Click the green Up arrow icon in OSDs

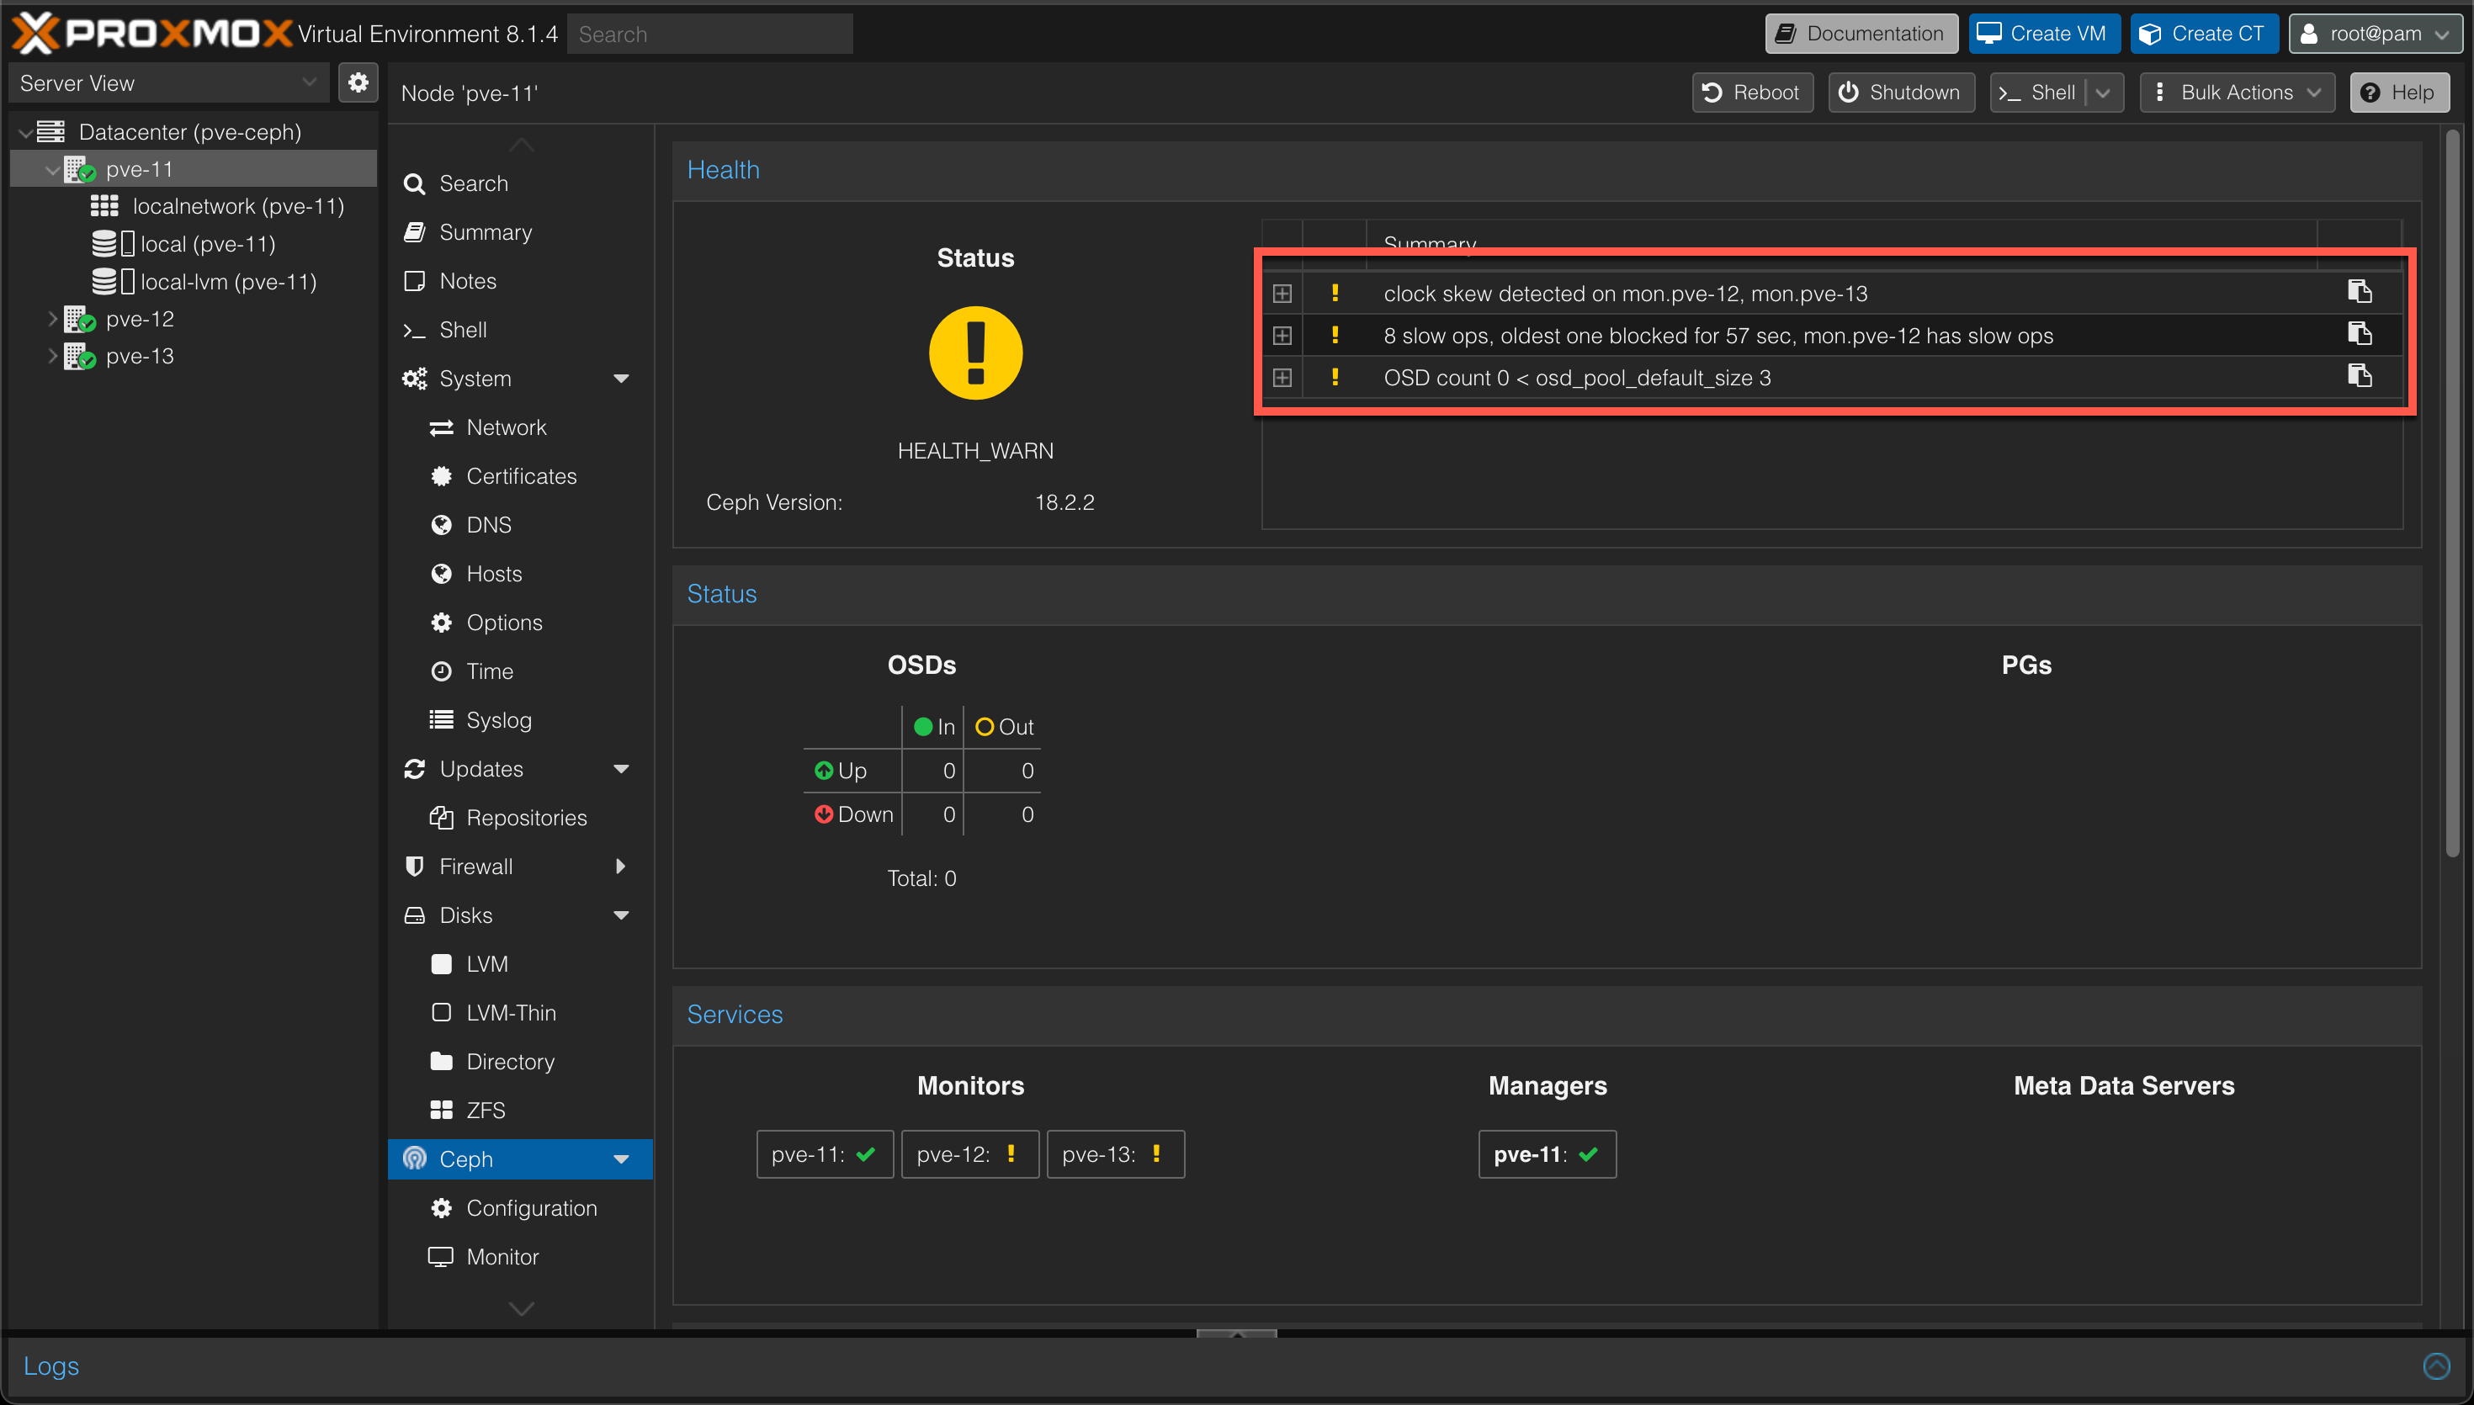pos(823,770)
